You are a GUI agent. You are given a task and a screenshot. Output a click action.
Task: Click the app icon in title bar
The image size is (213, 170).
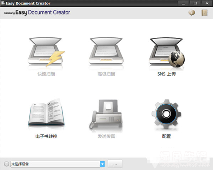(3, 3)
